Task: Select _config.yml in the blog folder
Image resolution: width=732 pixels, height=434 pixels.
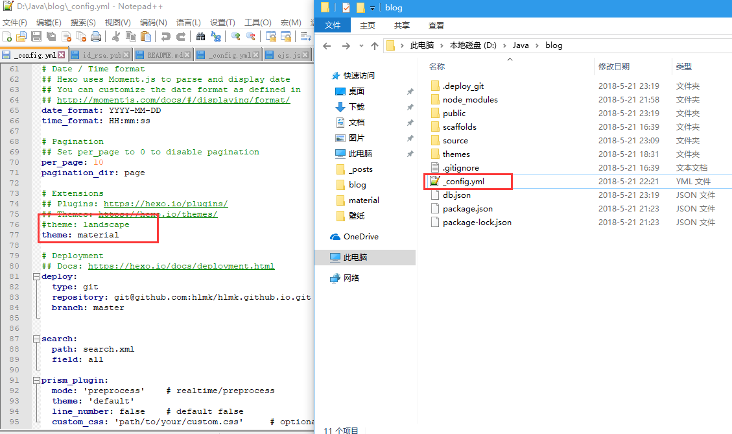Action: (x=463, y=182)
